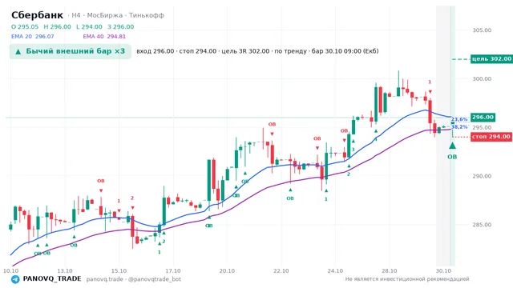
Task: Click the 'H 296.00' high value
Action: pos(57,26)
